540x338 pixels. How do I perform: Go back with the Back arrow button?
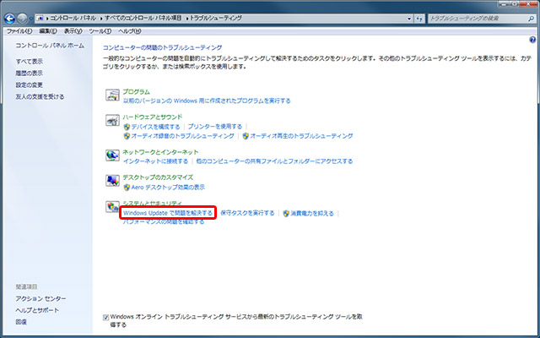(10, 17)
